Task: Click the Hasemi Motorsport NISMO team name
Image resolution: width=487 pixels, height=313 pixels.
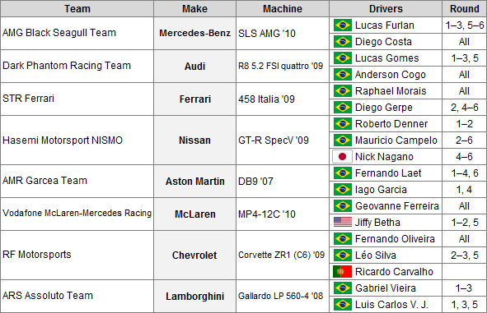Action: click(x=63, y=140)
